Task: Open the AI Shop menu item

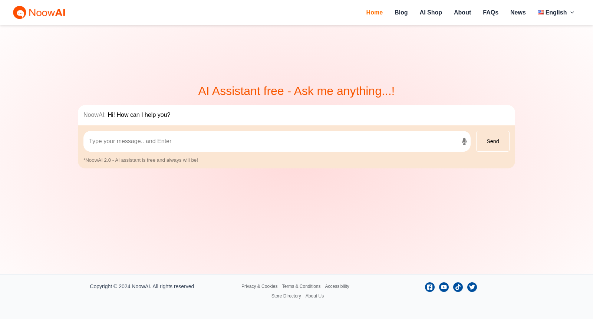Action: 431,13
